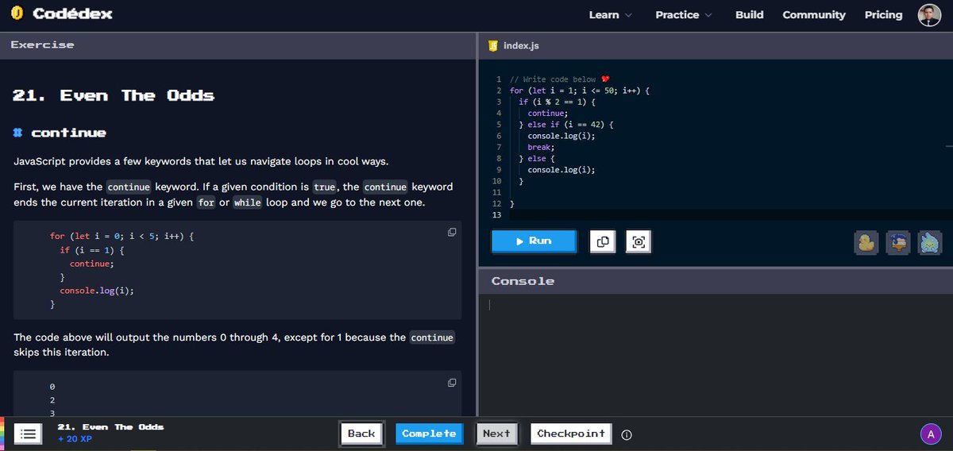Select the index.js tab

[514, 45]
